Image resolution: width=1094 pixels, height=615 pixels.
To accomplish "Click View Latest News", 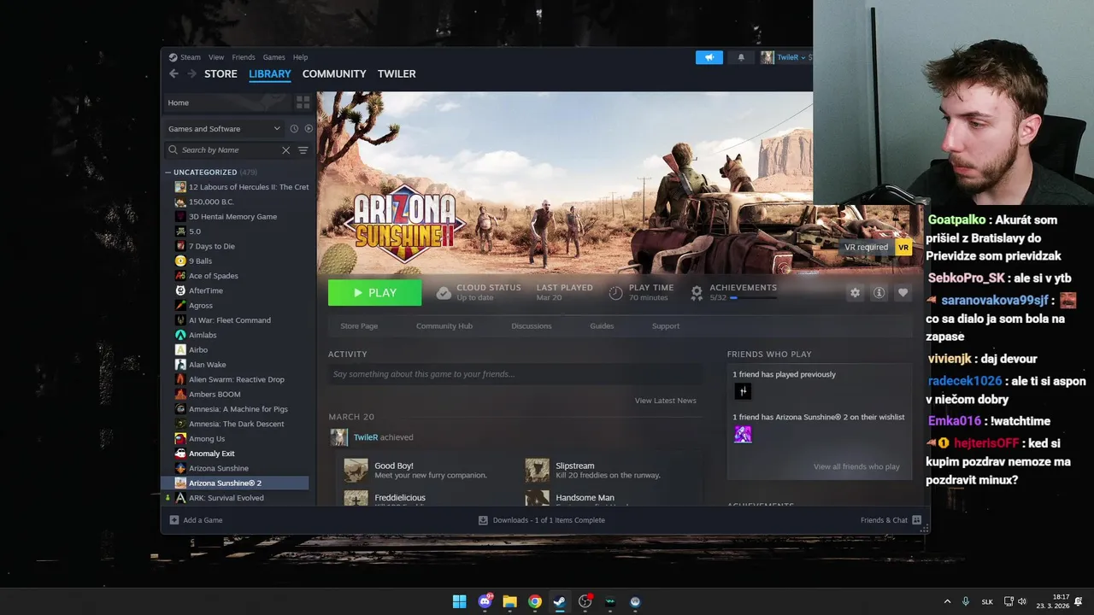I will pyautogui.click(x=665, y=401).
